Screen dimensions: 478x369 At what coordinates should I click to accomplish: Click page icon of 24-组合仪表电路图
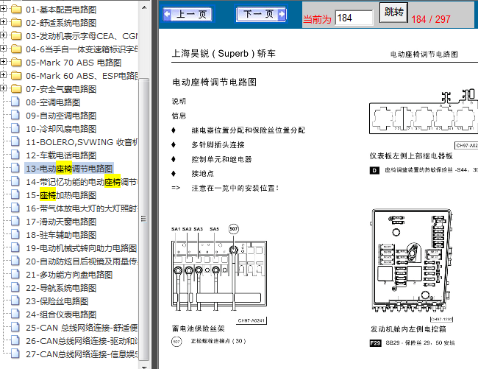pyautogui.click(x=15, y=314)
